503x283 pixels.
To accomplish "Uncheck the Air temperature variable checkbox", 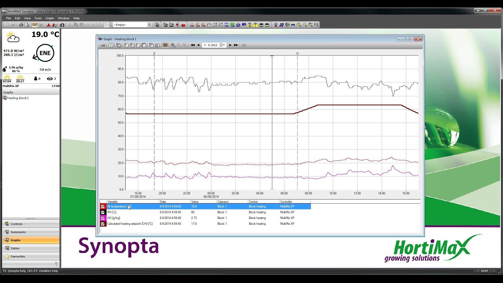I will pos(103,206).
